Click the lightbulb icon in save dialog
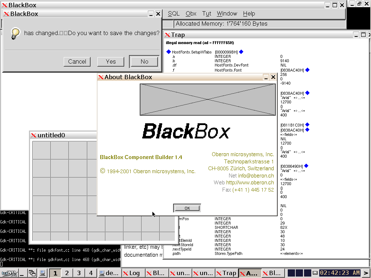 (15, 33)
